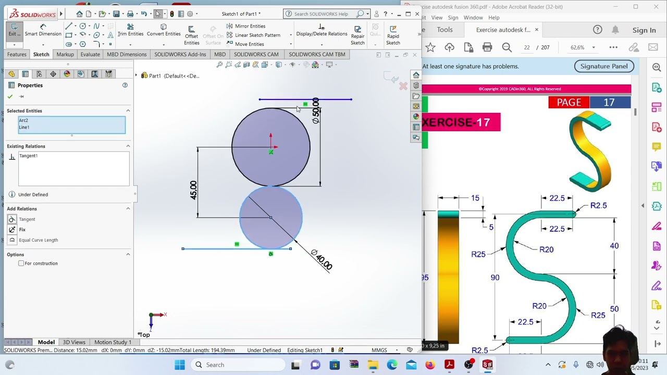Collapse Existing Relations section
This screenshot has height=375, width=667.
point(128,146)
